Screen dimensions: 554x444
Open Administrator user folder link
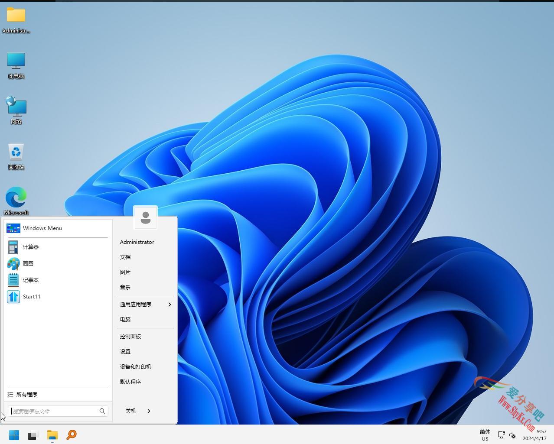point(137,242)
